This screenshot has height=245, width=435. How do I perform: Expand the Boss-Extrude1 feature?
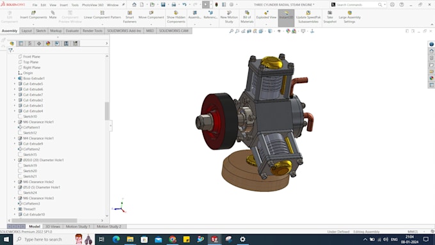(x=15, y=78)
